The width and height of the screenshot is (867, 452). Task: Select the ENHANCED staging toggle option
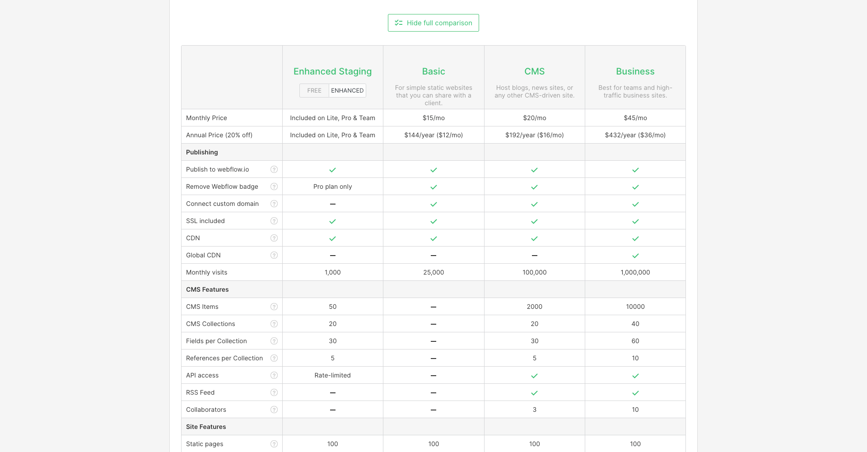[347, 91]
